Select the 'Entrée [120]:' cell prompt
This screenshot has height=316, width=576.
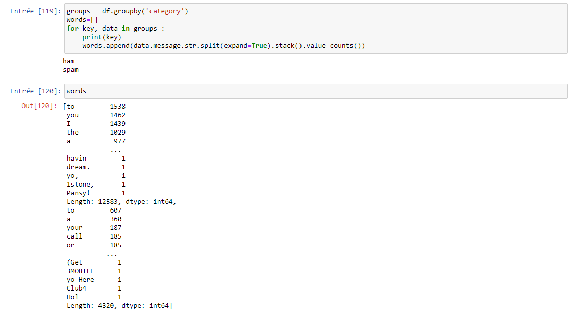35,91
